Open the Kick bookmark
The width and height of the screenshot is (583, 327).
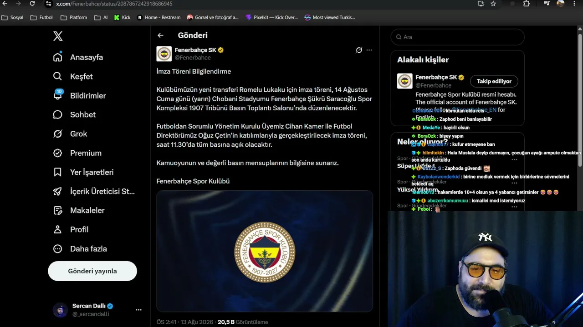[122, 17]
